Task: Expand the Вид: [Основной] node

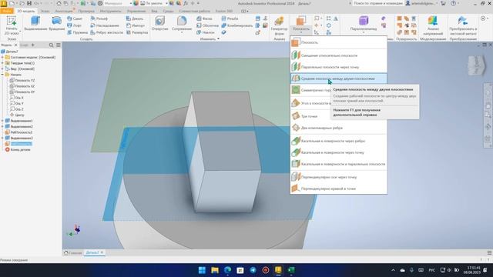Action: tap(2, 68)
